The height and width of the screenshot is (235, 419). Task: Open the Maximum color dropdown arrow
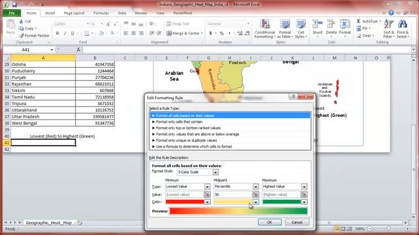click(x=304, y=202)
